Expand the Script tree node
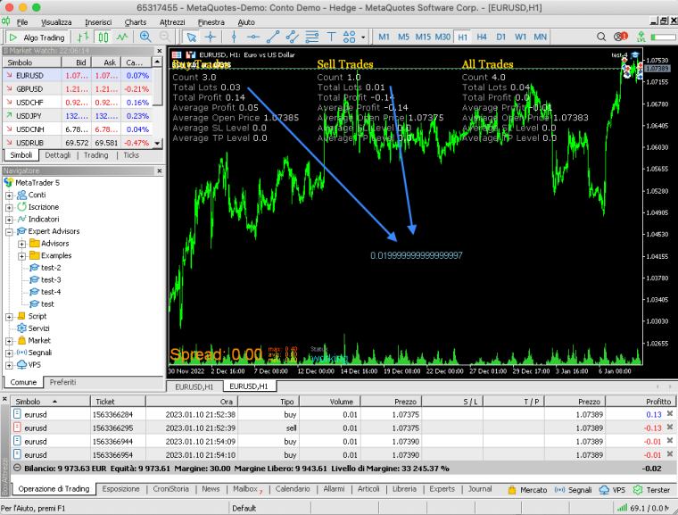The width and height of the screenshot is (678, 515). (x=9, y=317)
